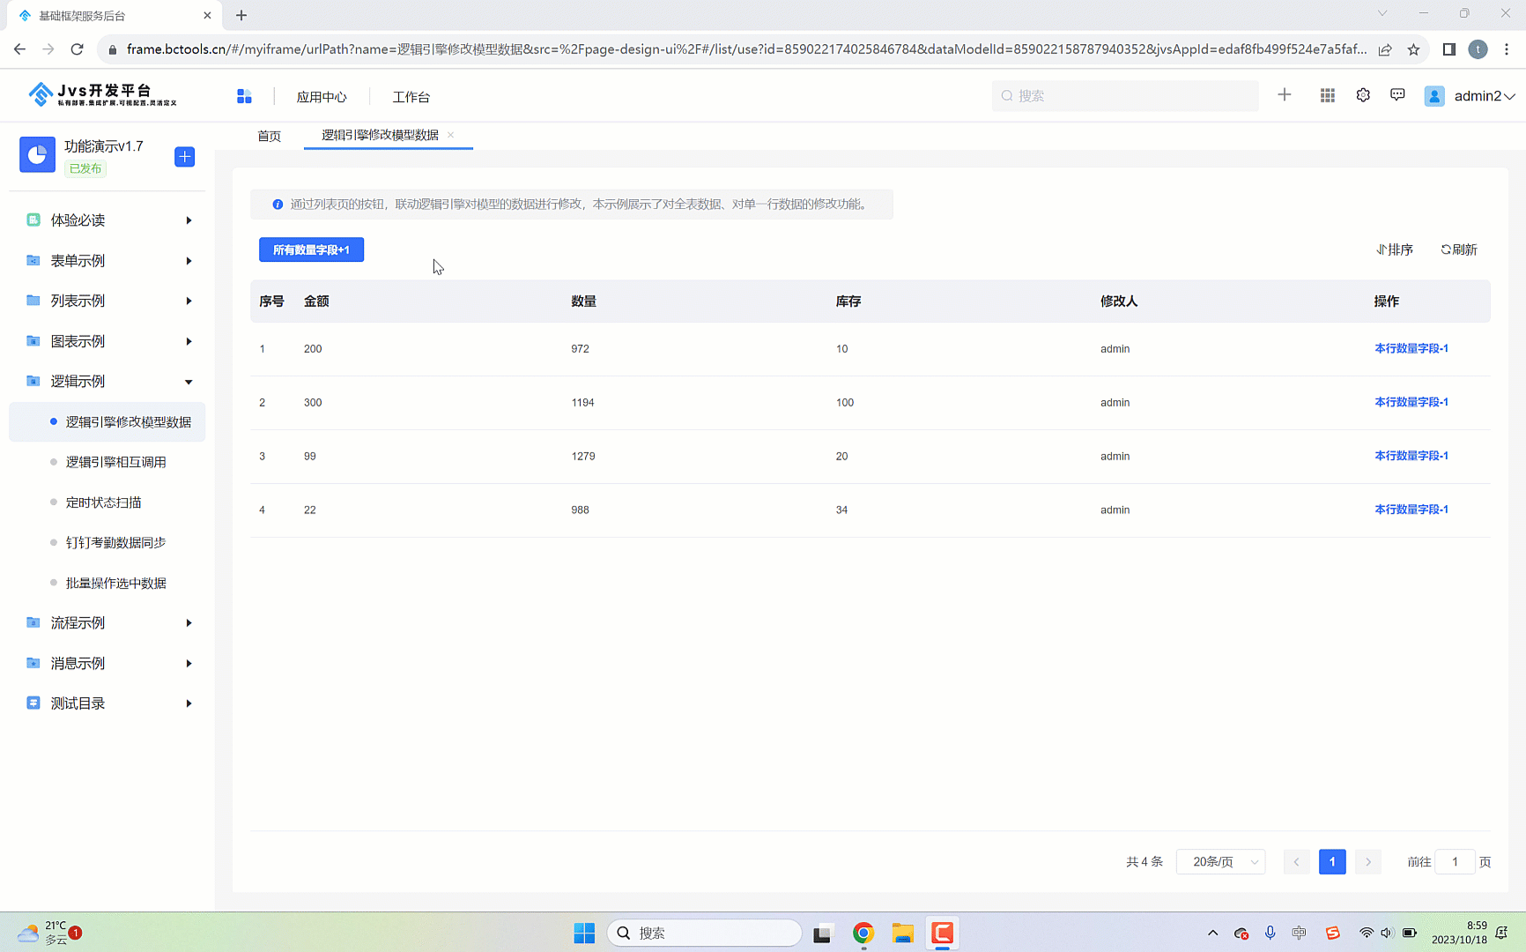Click the 刷新 refresh button
The image size is (1526, 952).
[1459, 249]
